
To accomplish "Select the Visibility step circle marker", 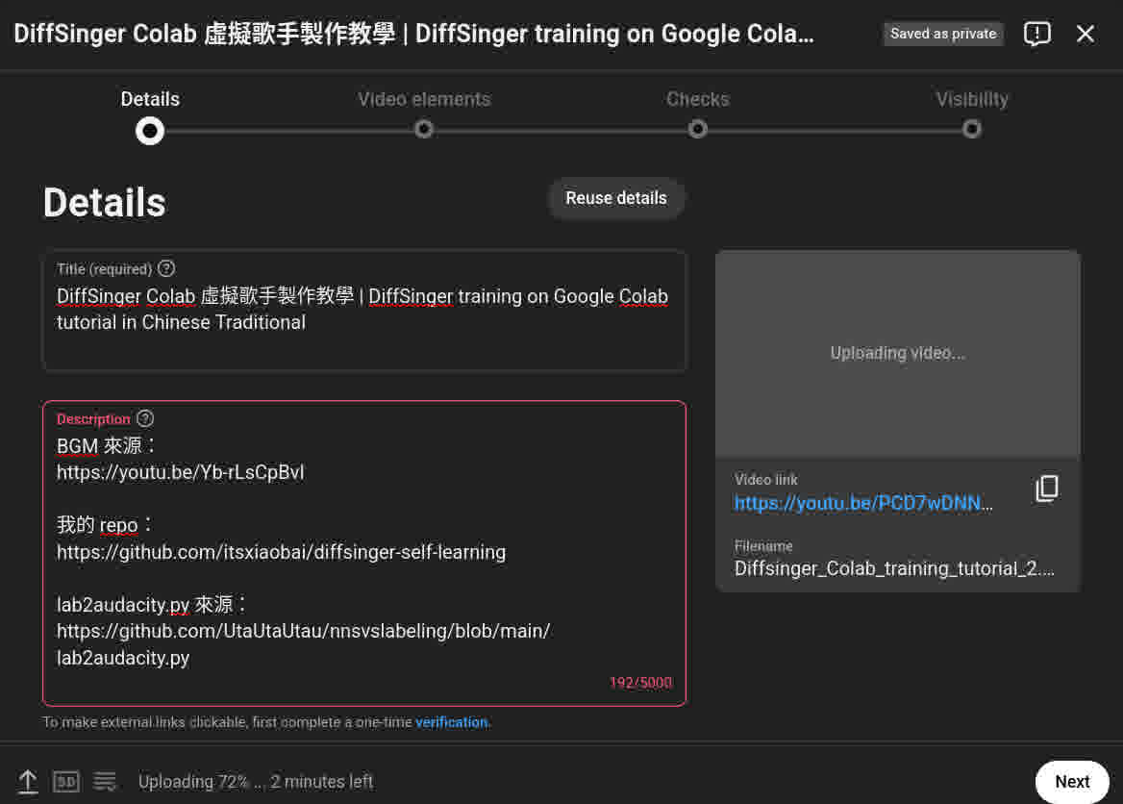I will click(x=972, y=130).
